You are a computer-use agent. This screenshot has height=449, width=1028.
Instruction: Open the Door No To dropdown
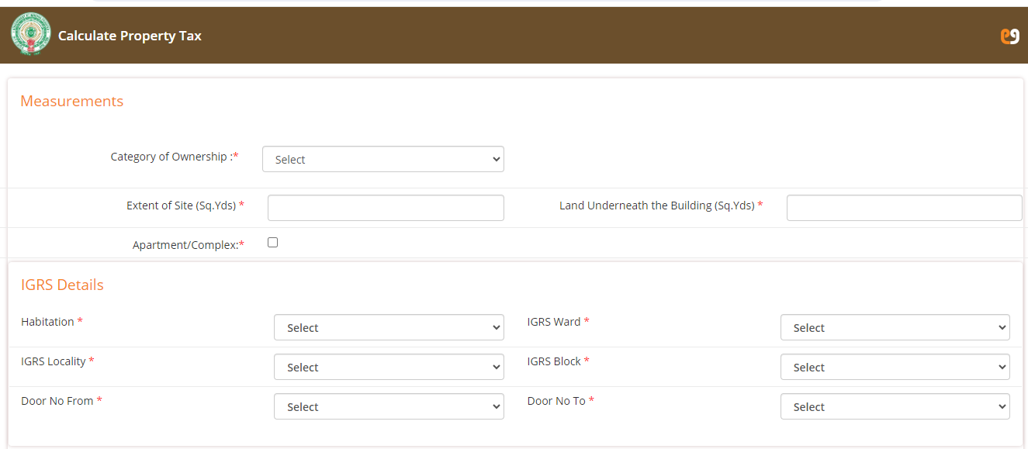click(895, 406)
